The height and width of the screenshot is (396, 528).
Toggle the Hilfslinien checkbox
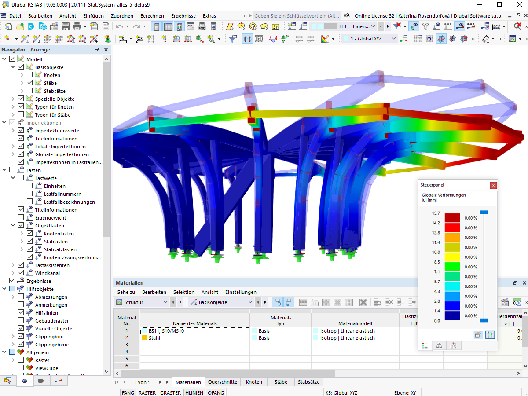pos(21,312)
